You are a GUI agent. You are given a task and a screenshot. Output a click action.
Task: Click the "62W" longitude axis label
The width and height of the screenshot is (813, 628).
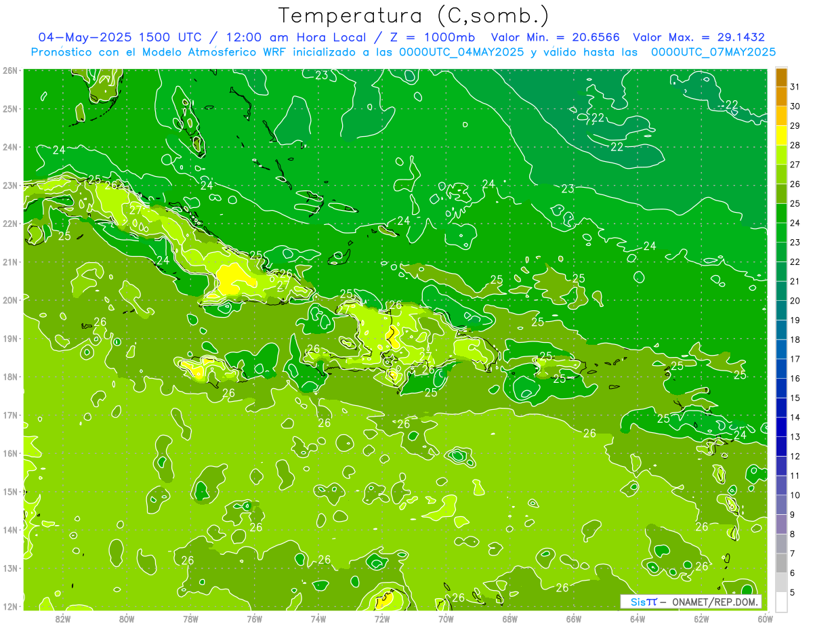pyautogui.click(x=701, y=619)
